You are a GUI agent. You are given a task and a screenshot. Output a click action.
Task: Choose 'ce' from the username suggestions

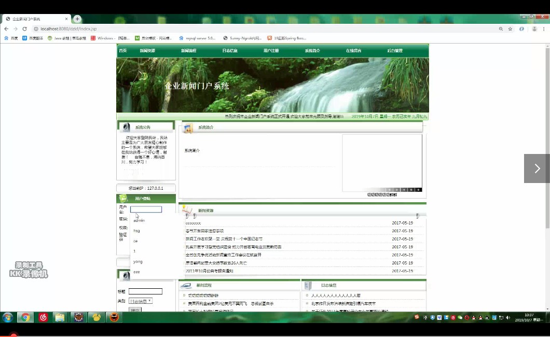pyautogui.click(x=157, y=241)
